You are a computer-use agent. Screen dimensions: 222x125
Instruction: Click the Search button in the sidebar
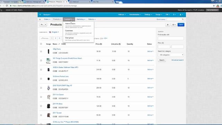coord(162,60)
